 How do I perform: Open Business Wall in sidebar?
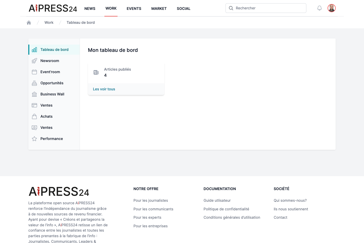(54, 94)
